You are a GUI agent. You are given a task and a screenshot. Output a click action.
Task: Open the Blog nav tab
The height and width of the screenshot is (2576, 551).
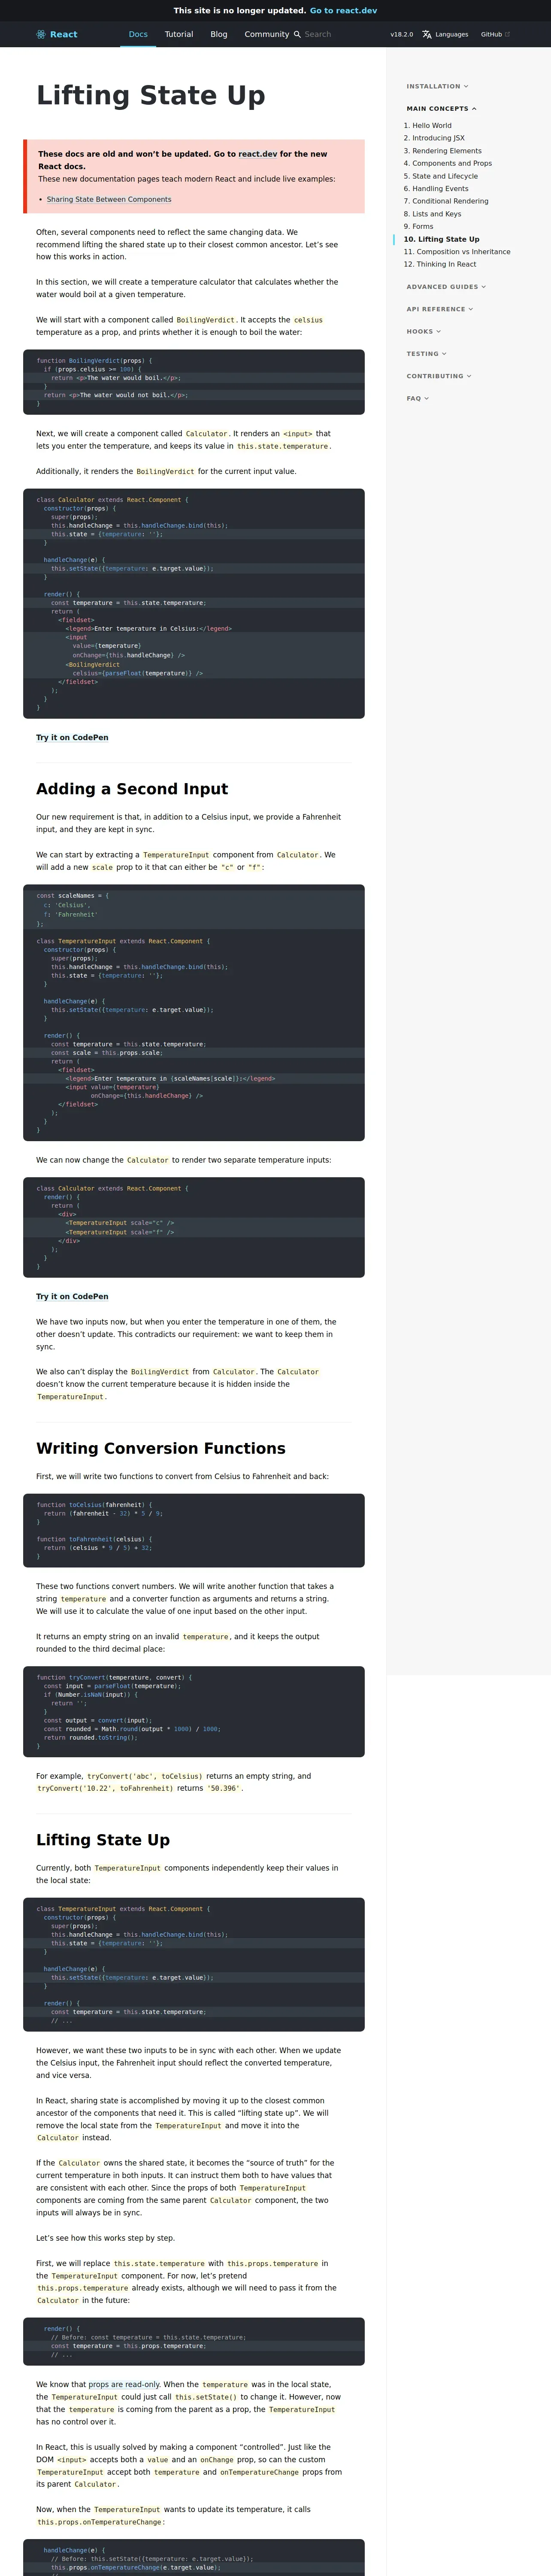point(219,34)
